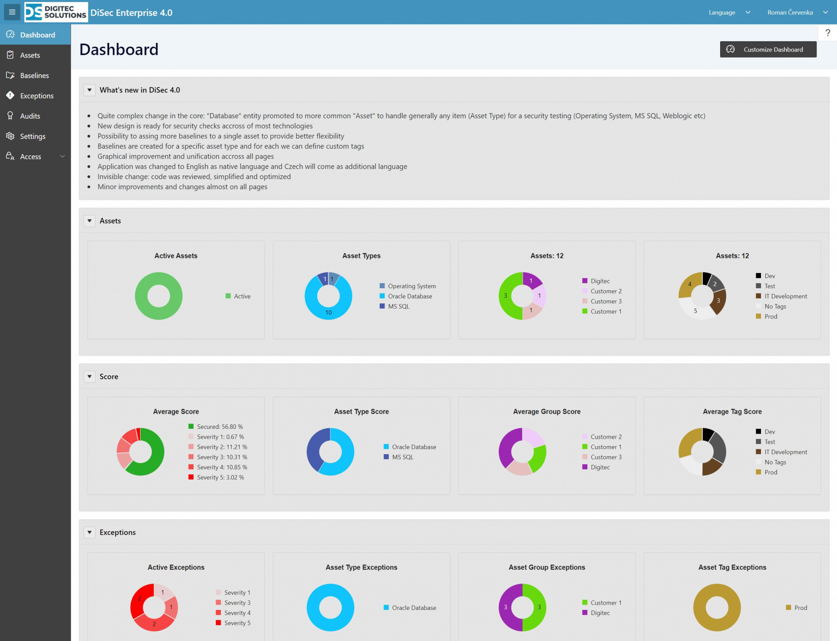The width and height of the screenshot is (837, 641).
Task: Click the hamburger menu icon
Action: (12, 12)
